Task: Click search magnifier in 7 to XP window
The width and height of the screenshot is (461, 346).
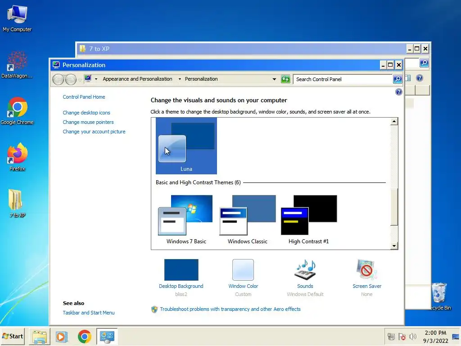Action: (424, 63)
